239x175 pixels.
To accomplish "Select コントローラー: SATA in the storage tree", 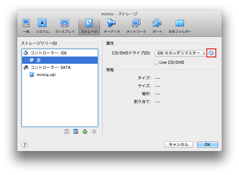I will click(50, 67).
